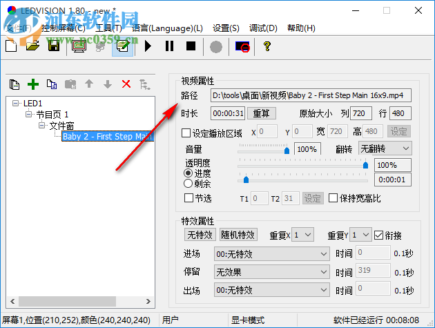
Task: Click the gray record circle icon
Action: (216, 47)
